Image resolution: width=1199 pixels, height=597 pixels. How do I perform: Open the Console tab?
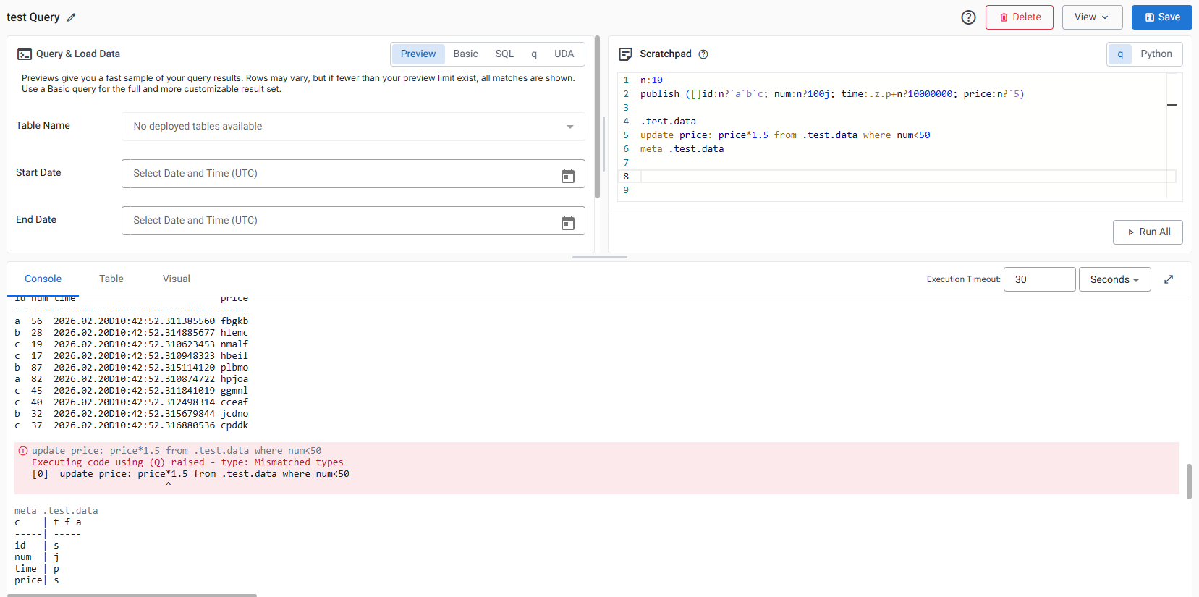(43, 279)
